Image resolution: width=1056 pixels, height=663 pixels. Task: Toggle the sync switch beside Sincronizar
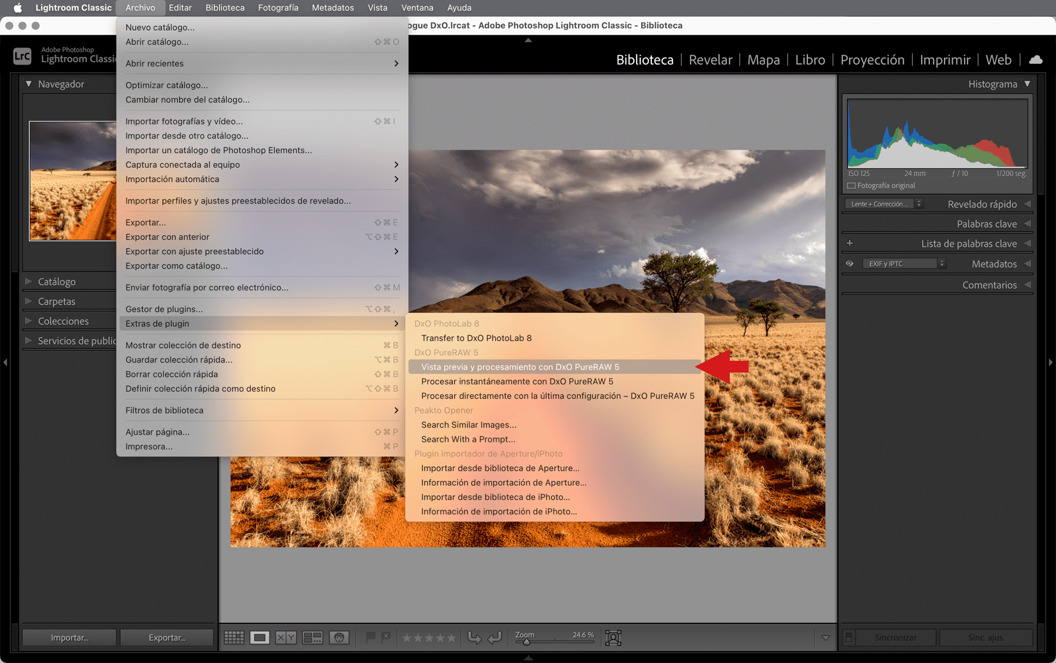[848, 637]
